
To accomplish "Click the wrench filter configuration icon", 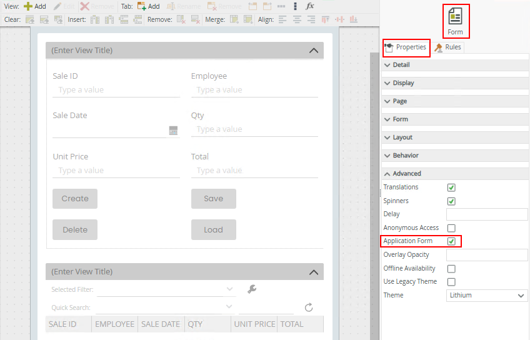I will (252, 289).
